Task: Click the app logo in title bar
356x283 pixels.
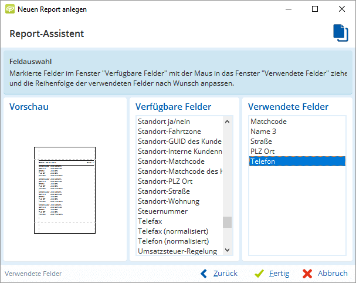Action: click(x=9, y=9)
